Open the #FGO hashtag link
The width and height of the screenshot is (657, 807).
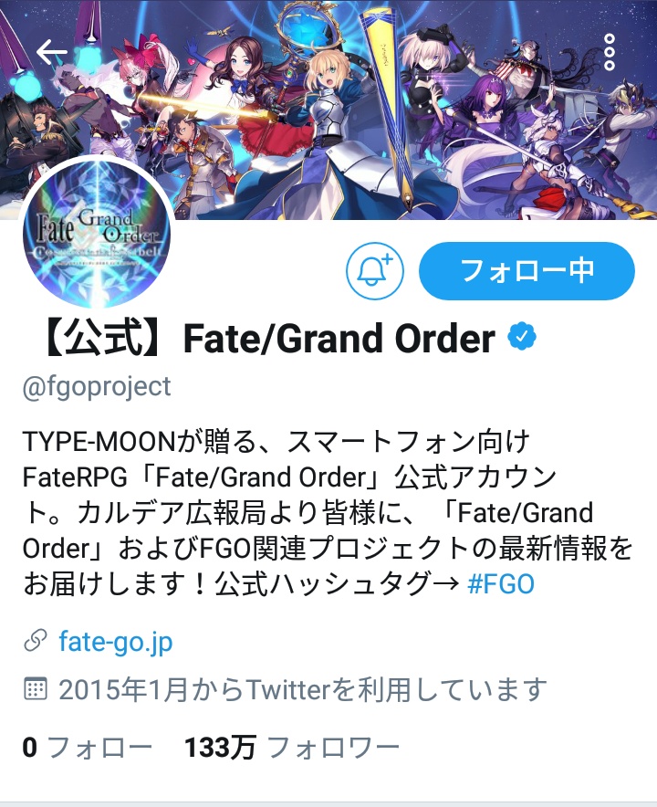pos(501,584)
